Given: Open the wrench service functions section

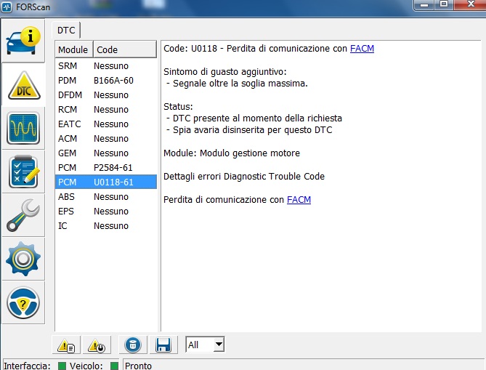Looking at the screenshot, I should (23, 215).
